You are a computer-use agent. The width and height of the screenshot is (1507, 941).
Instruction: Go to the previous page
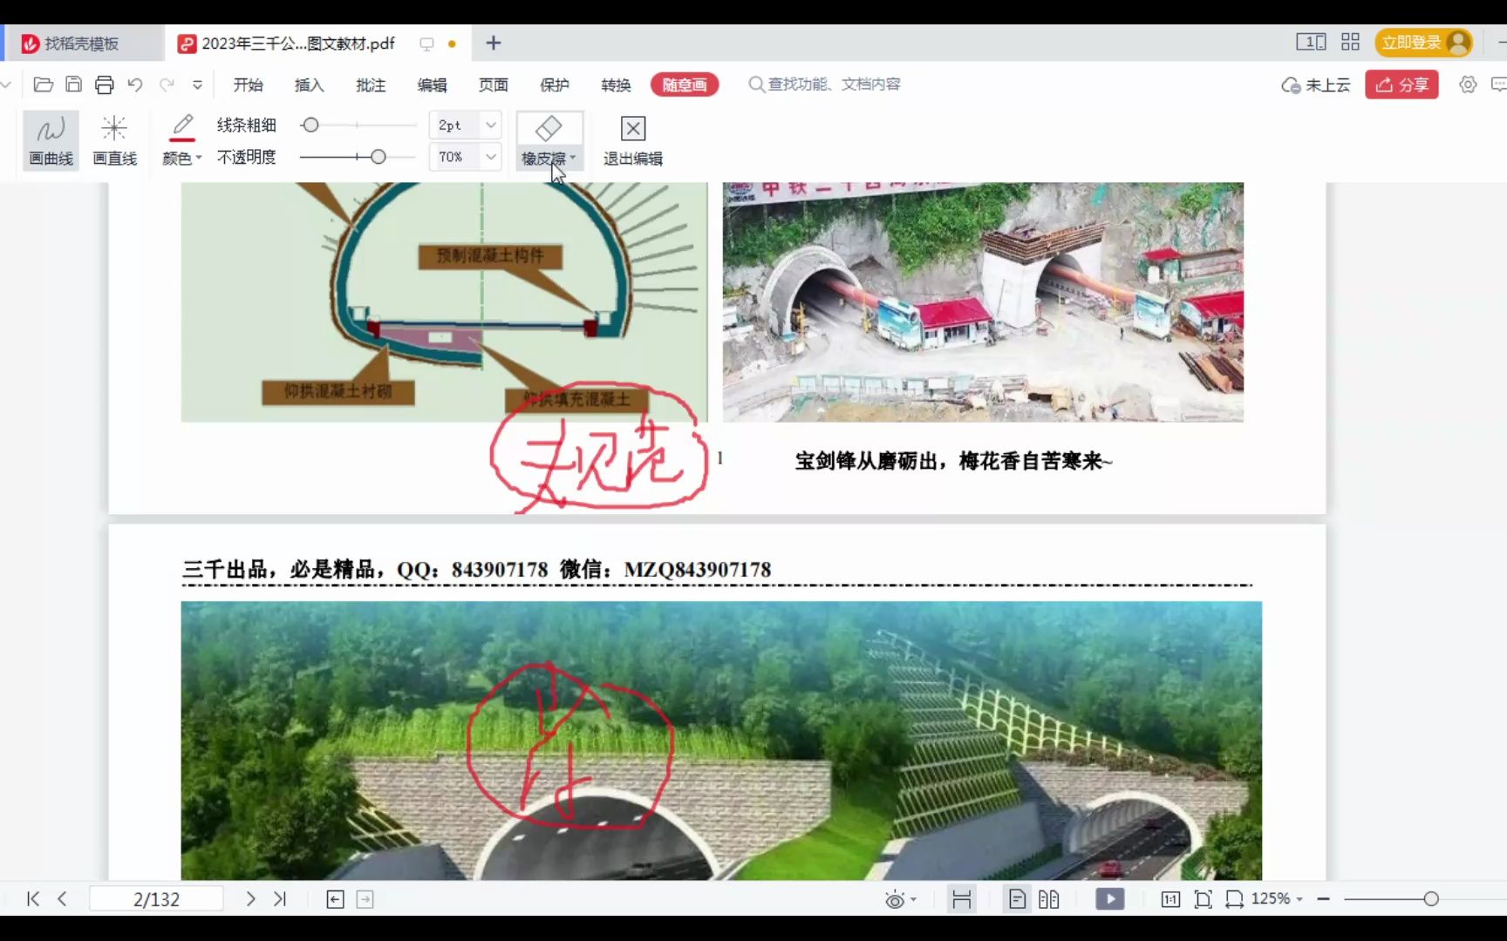[62, 899]
